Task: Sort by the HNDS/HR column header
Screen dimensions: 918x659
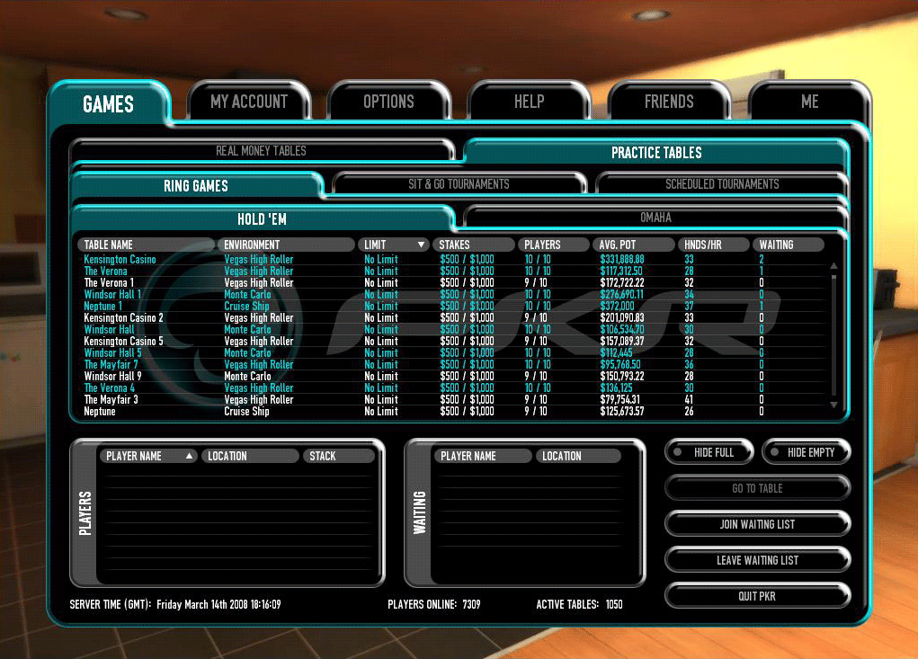Action: click(x=713, y=245)
